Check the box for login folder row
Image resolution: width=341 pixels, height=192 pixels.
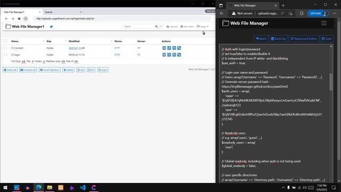pos(5,54)
